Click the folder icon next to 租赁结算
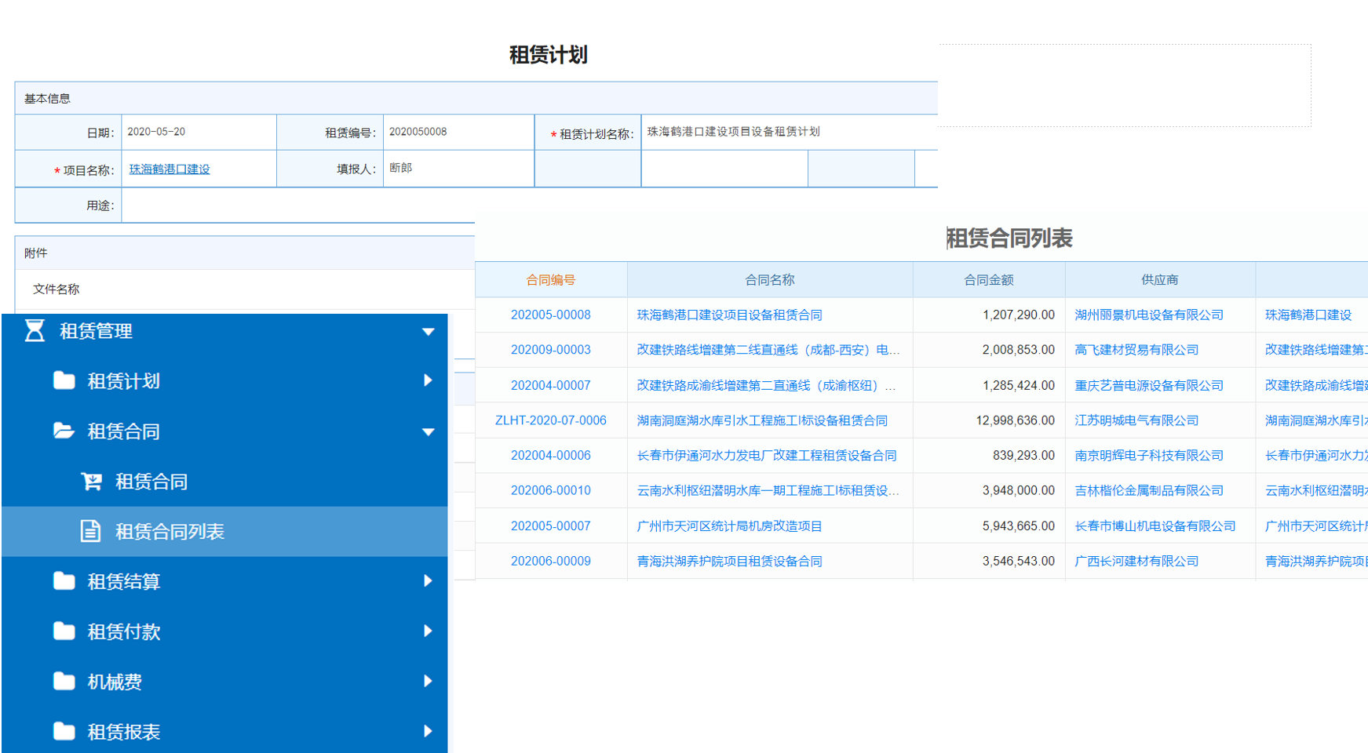The height and width of the screenshot is (753, 1368). (64, 581)
